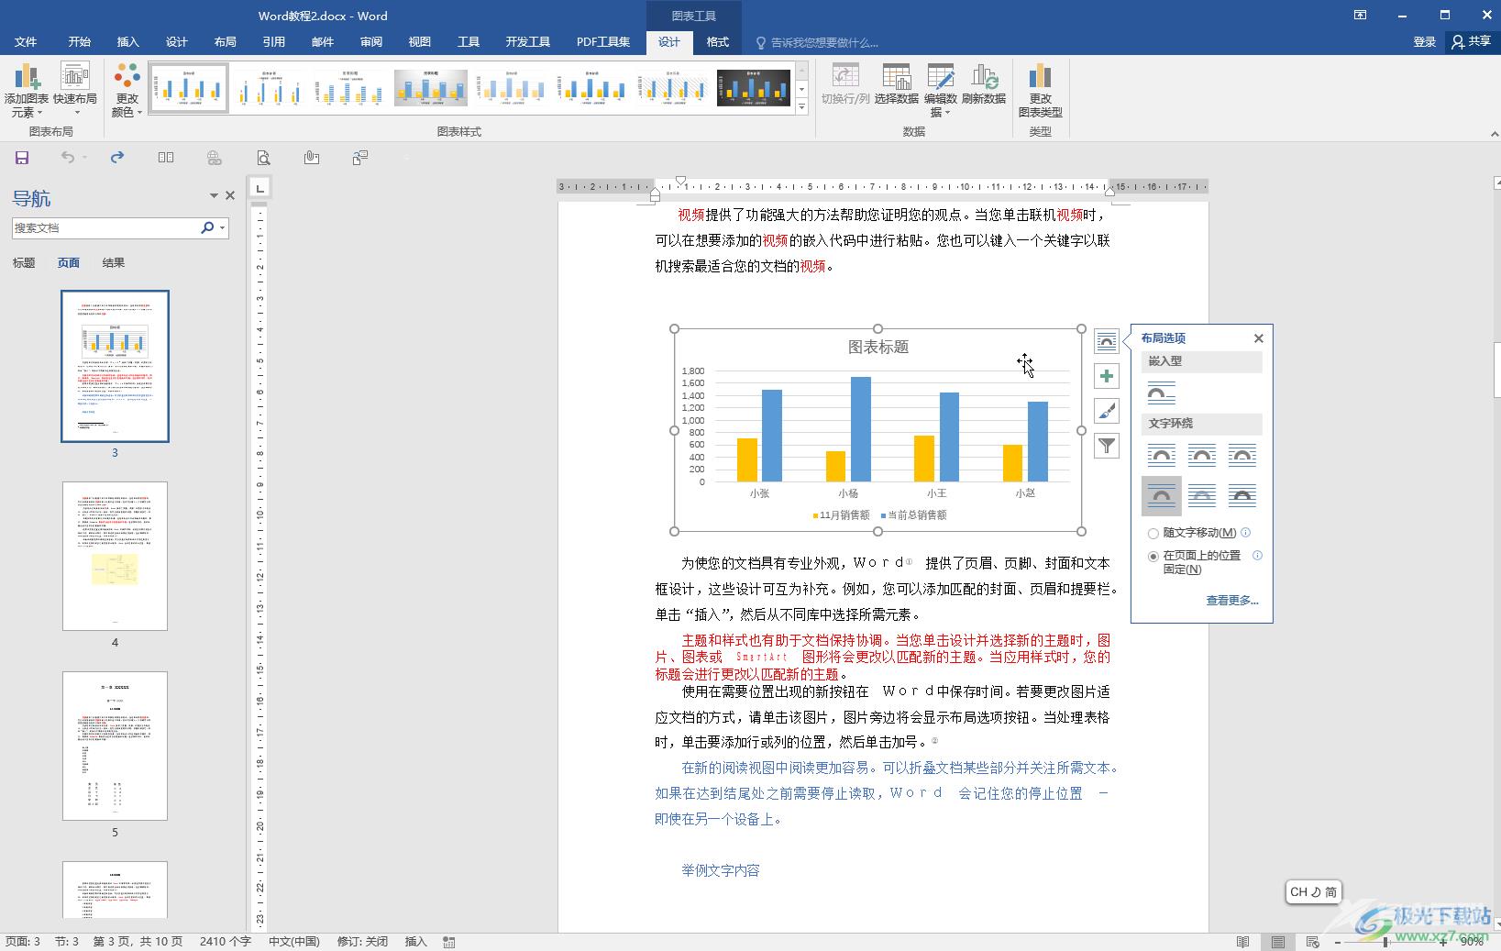Screen dimensions: 1501x951
Task: Click the Redo arrow in quick toolbar
Action: (x=117, y=158)
